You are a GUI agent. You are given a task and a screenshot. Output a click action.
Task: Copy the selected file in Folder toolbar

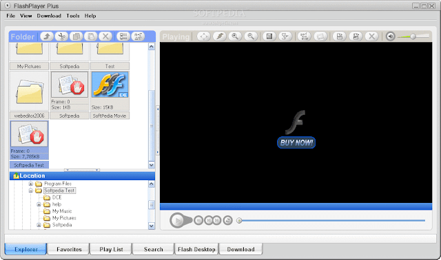point(76,36)
